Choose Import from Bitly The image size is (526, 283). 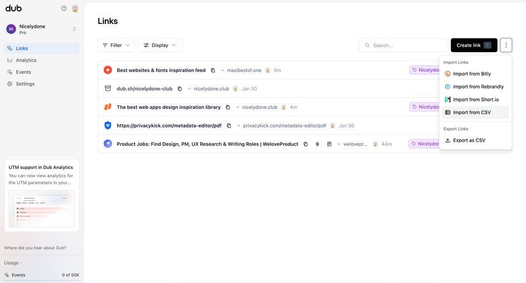point(475,74)
